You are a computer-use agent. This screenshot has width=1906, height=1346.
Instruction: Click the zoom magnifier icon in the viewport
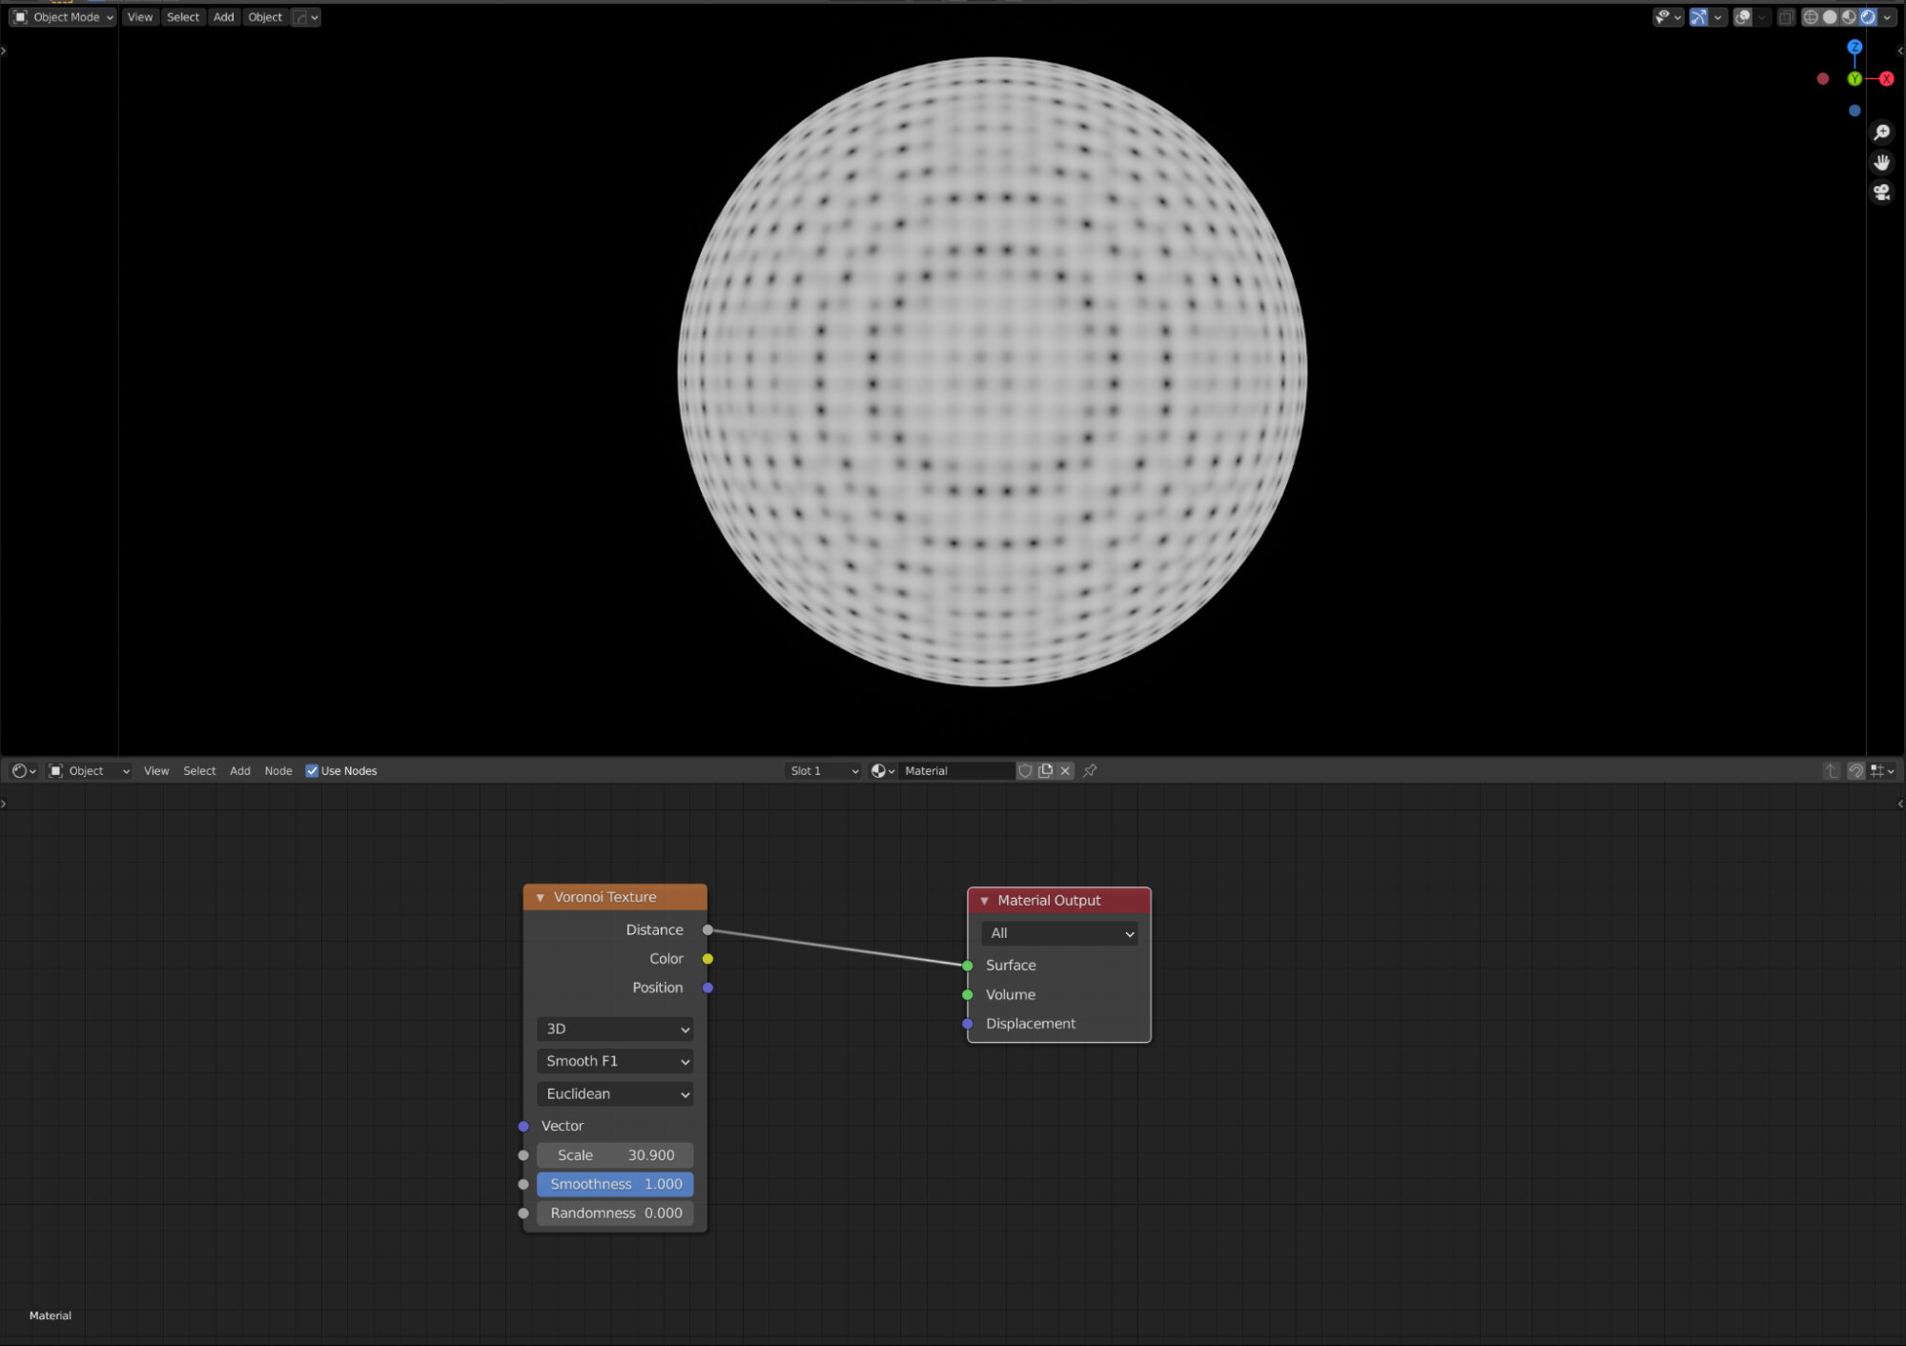tap(1881, 132)
